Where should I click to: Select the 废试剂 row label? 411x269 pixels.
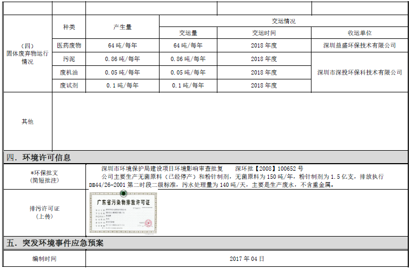(69, 85)
